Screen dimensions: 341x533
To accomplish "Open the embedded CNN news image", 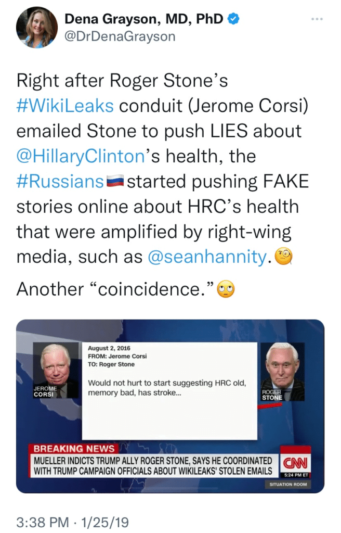I will 170,406.
